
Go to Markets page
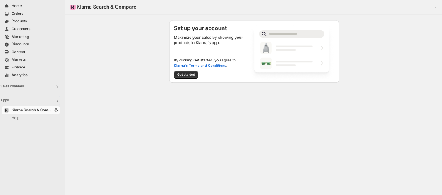19,59
